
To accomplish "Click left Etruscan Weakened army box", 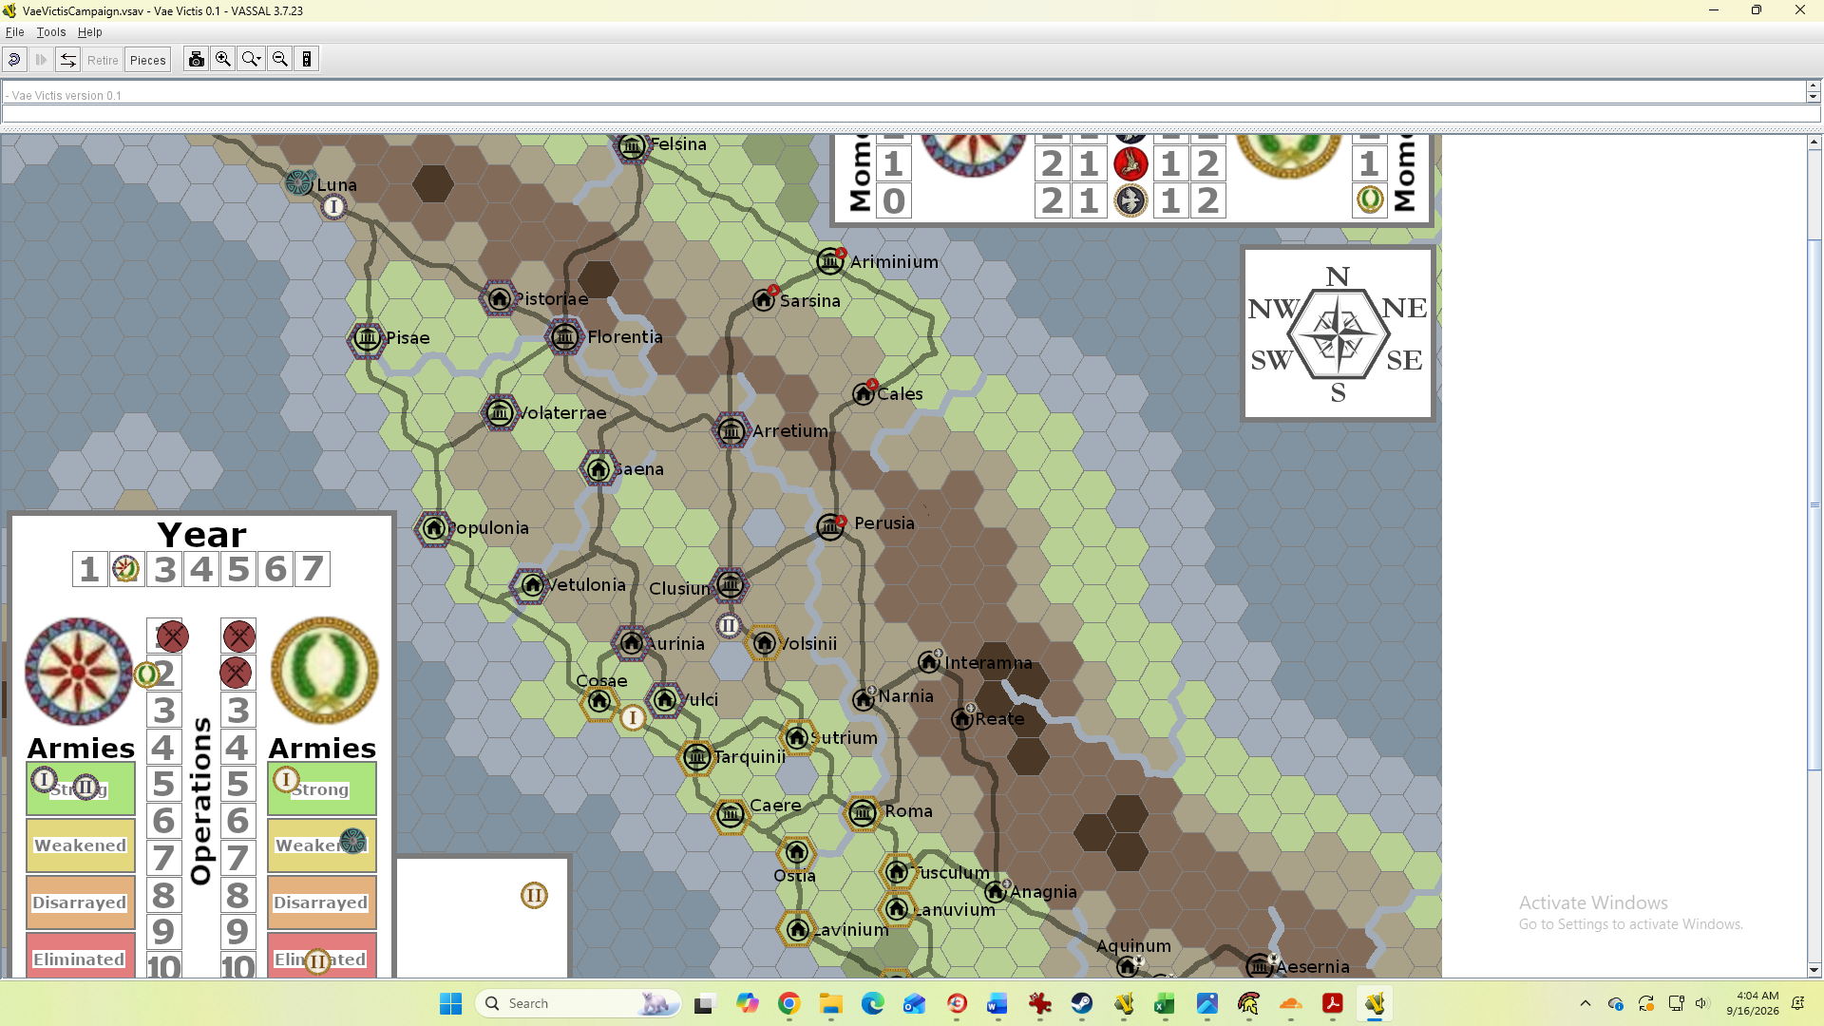I will point(81,845).
